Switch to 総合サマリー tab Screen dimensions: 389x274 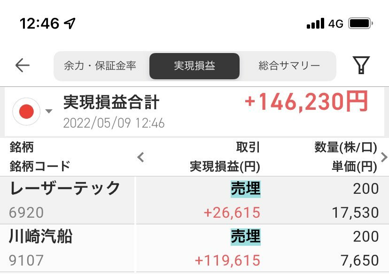289,66
